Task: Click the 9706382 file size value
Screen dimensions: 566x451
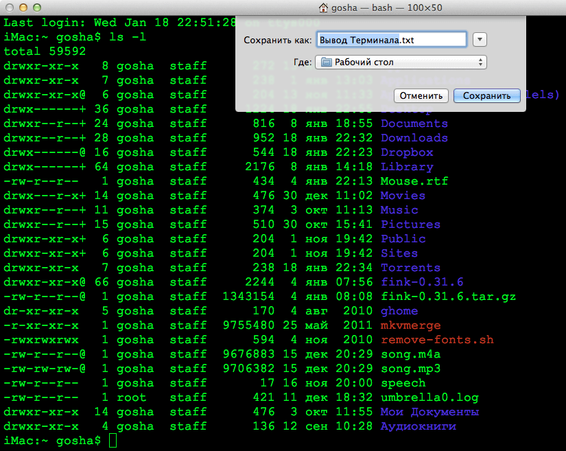Action: [248, 369]
